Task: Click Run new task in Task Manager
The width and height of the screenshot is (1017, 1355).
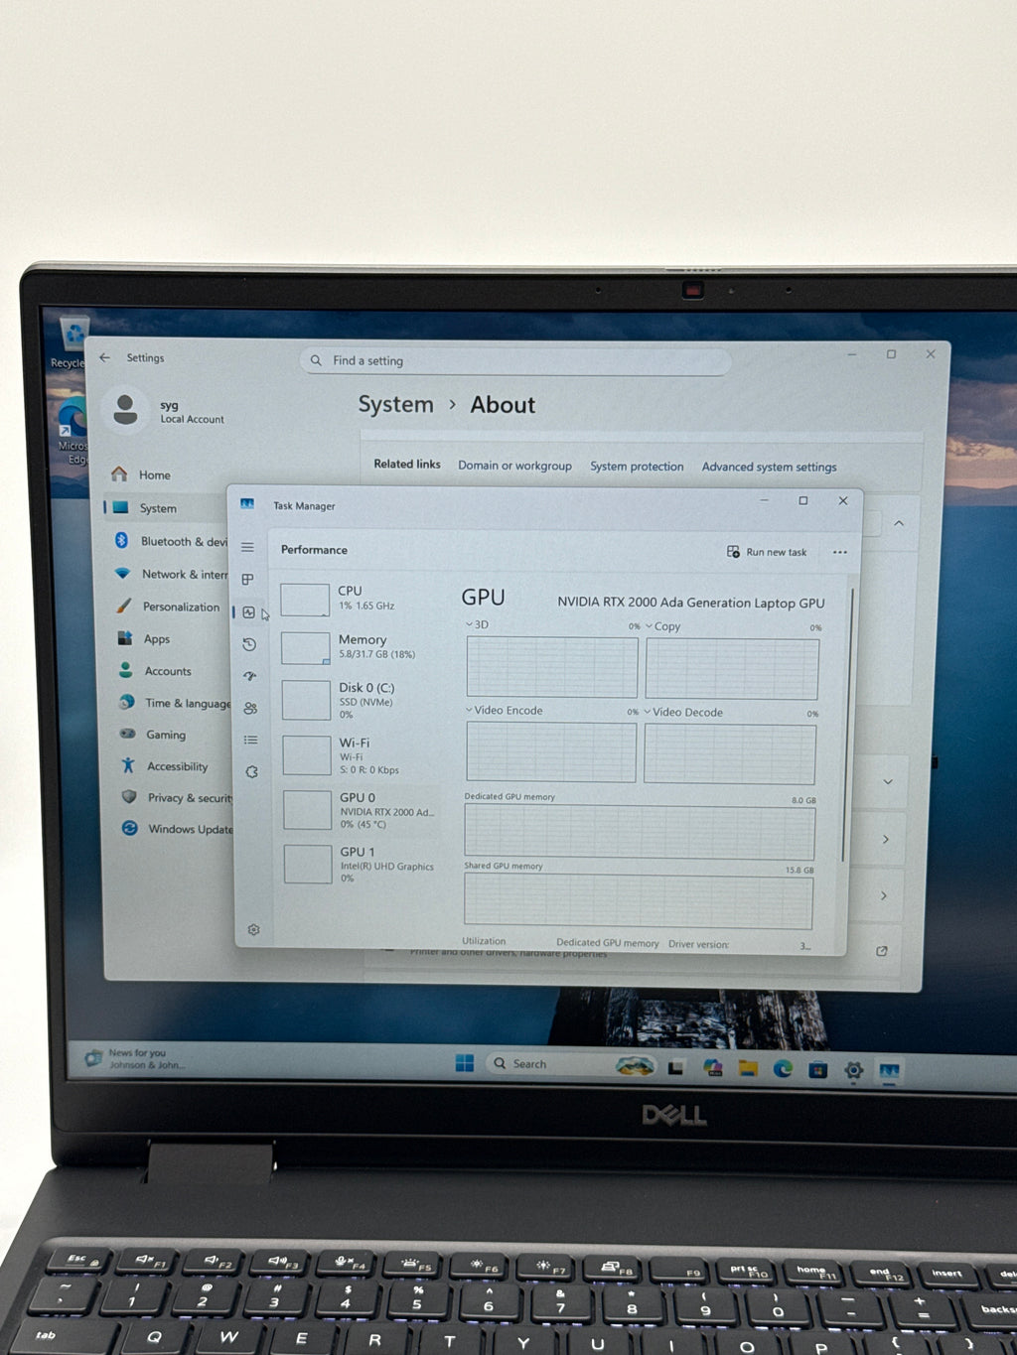Action: pyautogui.click(x=767, y=552)
